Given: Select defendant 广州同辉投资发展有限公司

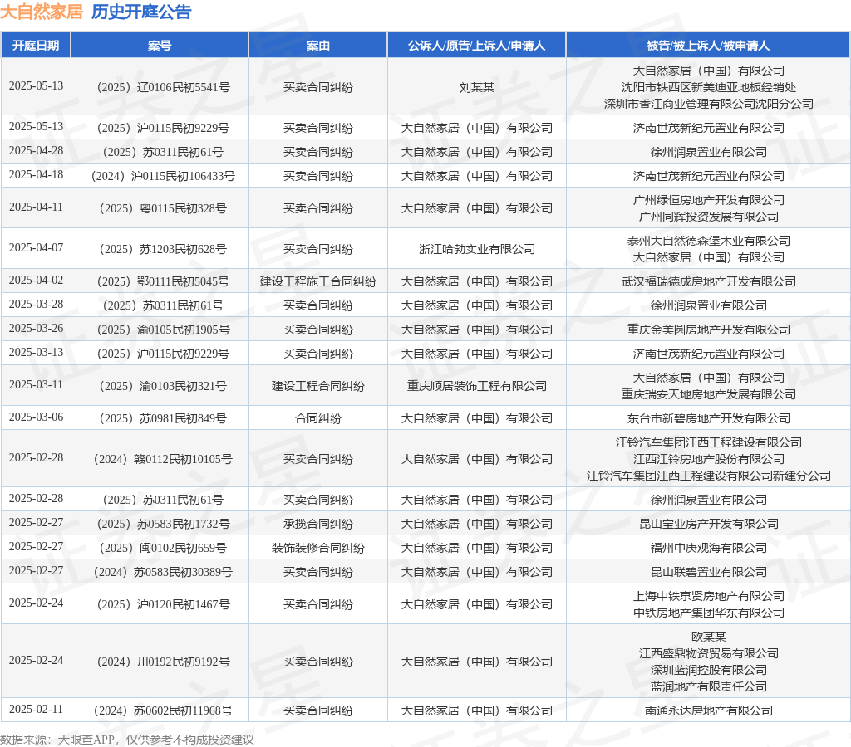Looking at the screenshot, I should (x=708, y=217).
